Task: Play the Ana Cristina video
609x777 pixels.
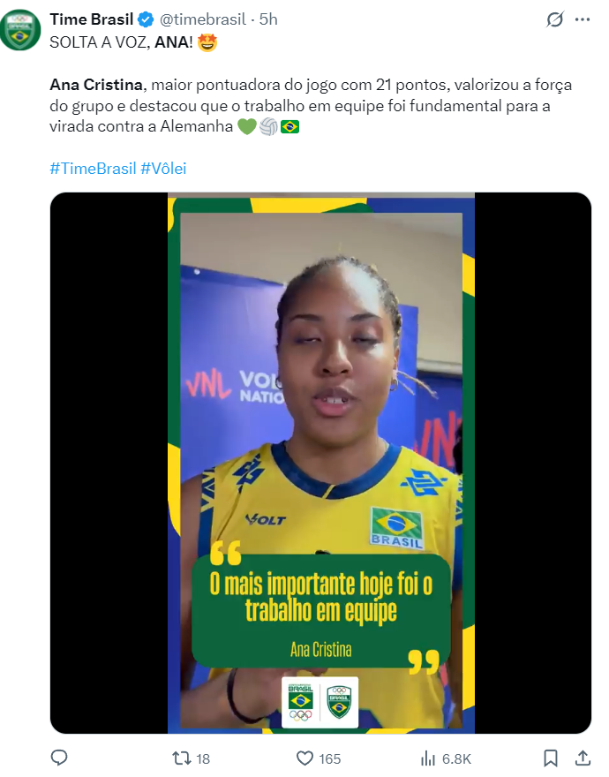Action: pyautogui.click(x=320, y=463)
